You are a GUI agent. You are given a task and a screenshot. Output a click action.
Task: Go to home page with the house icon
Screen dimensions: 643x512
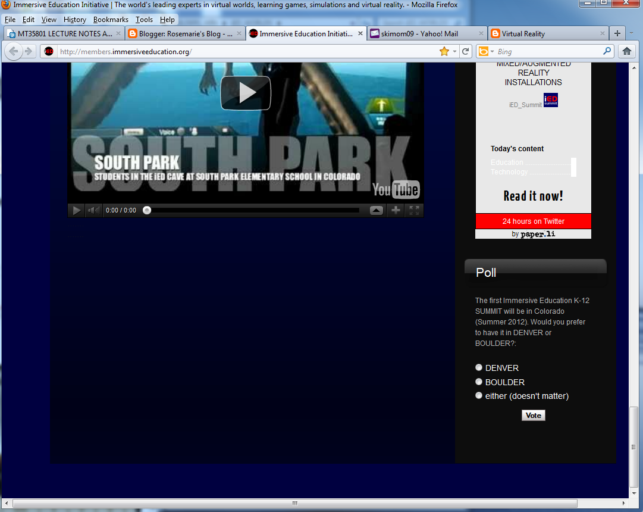(626, 51)
